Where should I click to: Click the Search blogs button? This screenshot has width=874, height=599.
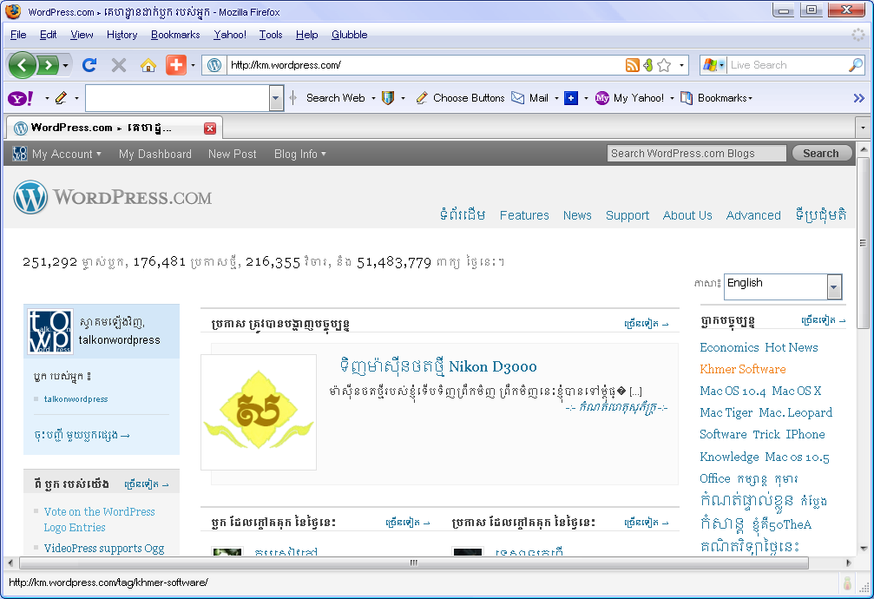[x=821, y=154]
